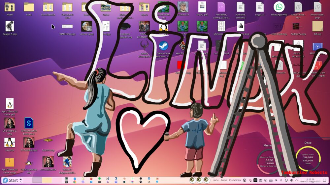The image size is (330, 185).
Task: Open the Cri Scabbia 2.png image
Action: [x=10, y=126]
